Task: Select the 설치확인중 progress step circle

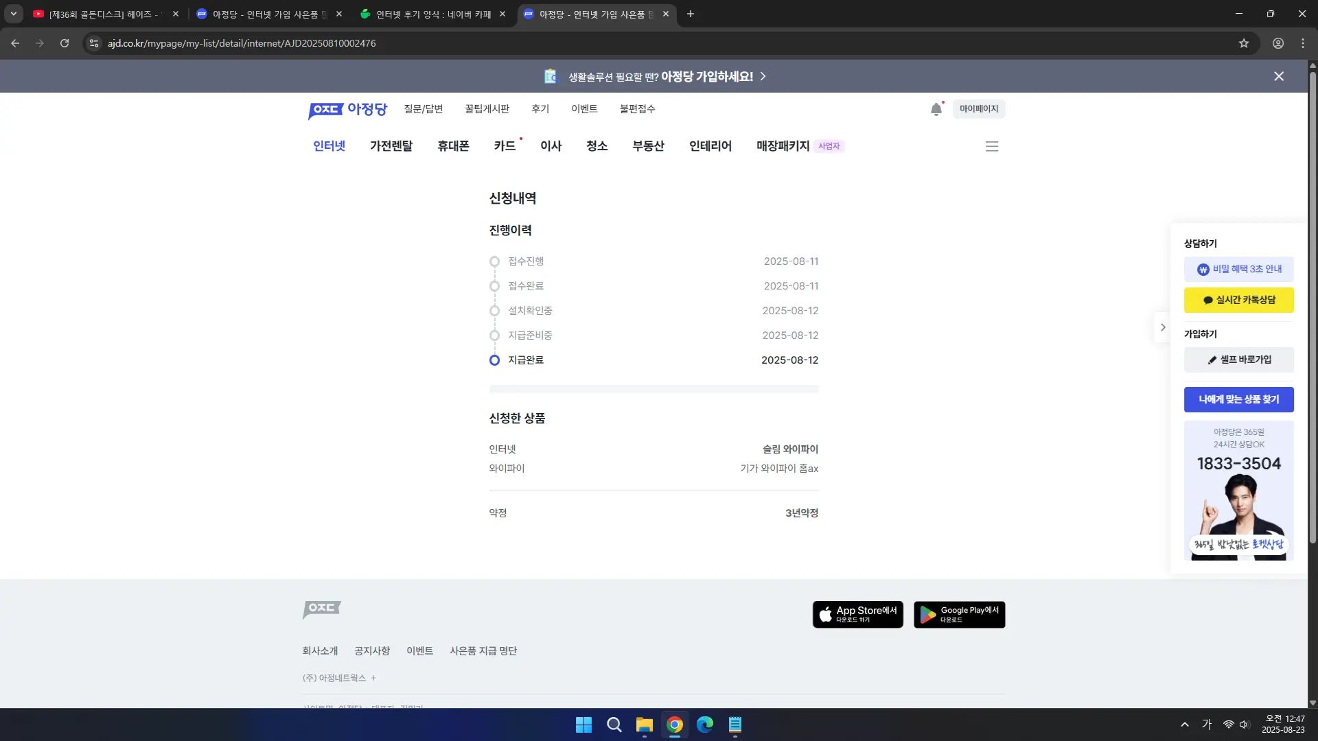Action: [x=494, y=311]
